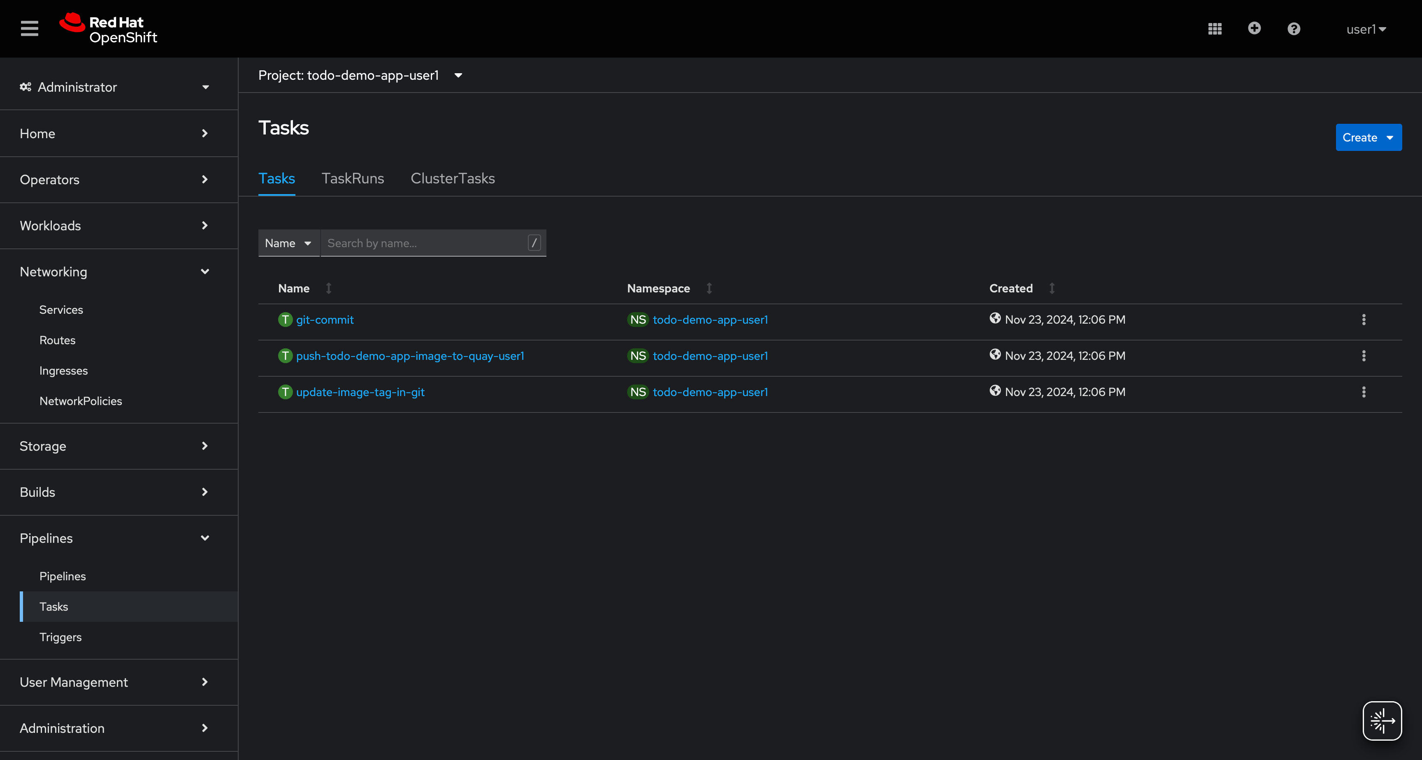Toggle the hamburger navigation menu

click(x=29, y=28)
